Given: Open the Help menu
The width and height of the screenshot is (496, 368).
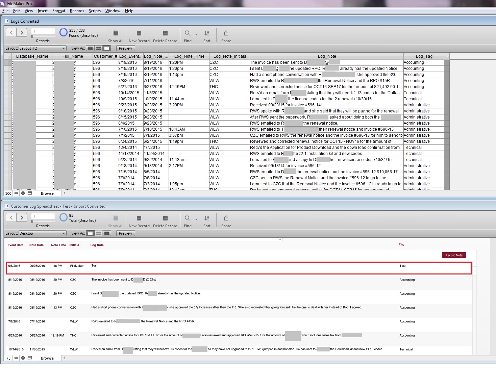Looking at the screenshot, I should coord(129,11).
